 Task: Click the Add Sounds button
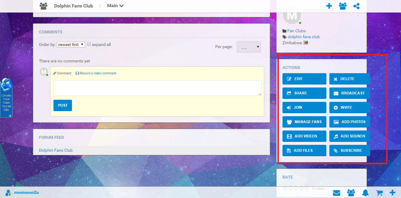click(x=350, y=136)
